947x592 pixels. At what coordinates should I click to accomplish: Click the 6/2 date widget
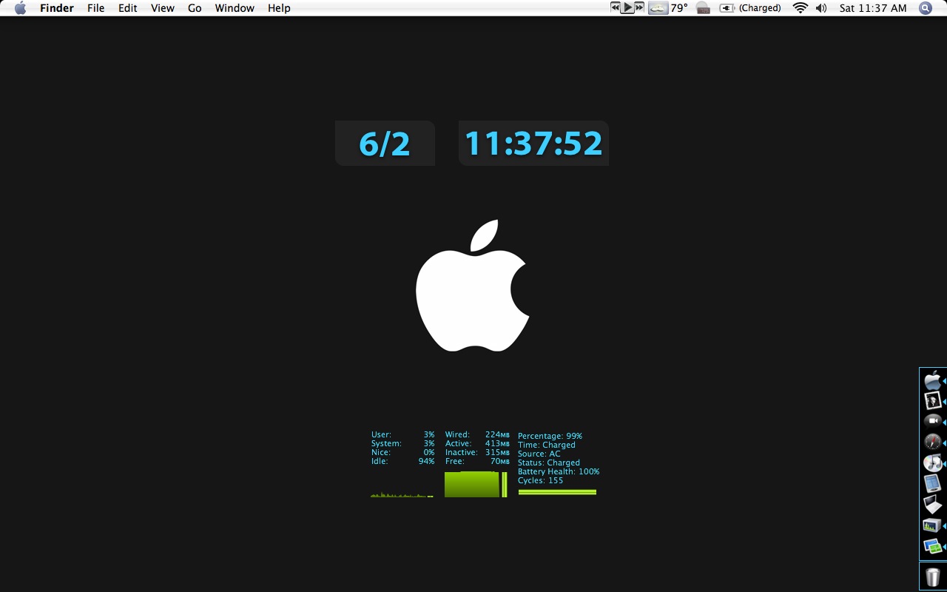pyautogui.click(x=385, y=143)
